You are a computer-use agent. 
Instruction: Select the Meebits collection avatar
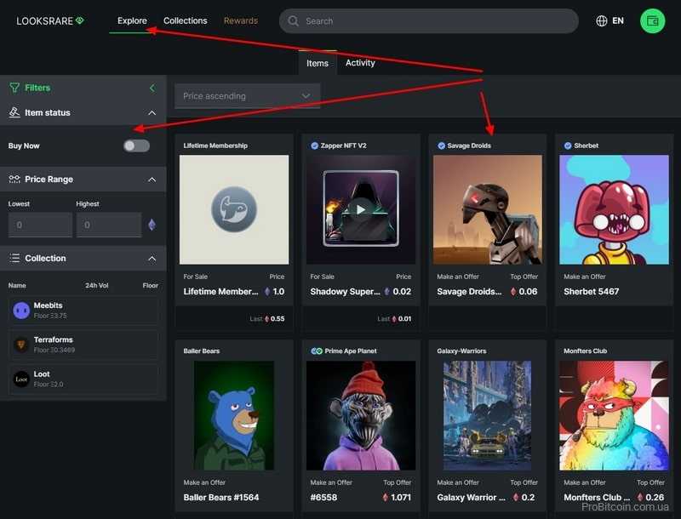pos(21,311)
